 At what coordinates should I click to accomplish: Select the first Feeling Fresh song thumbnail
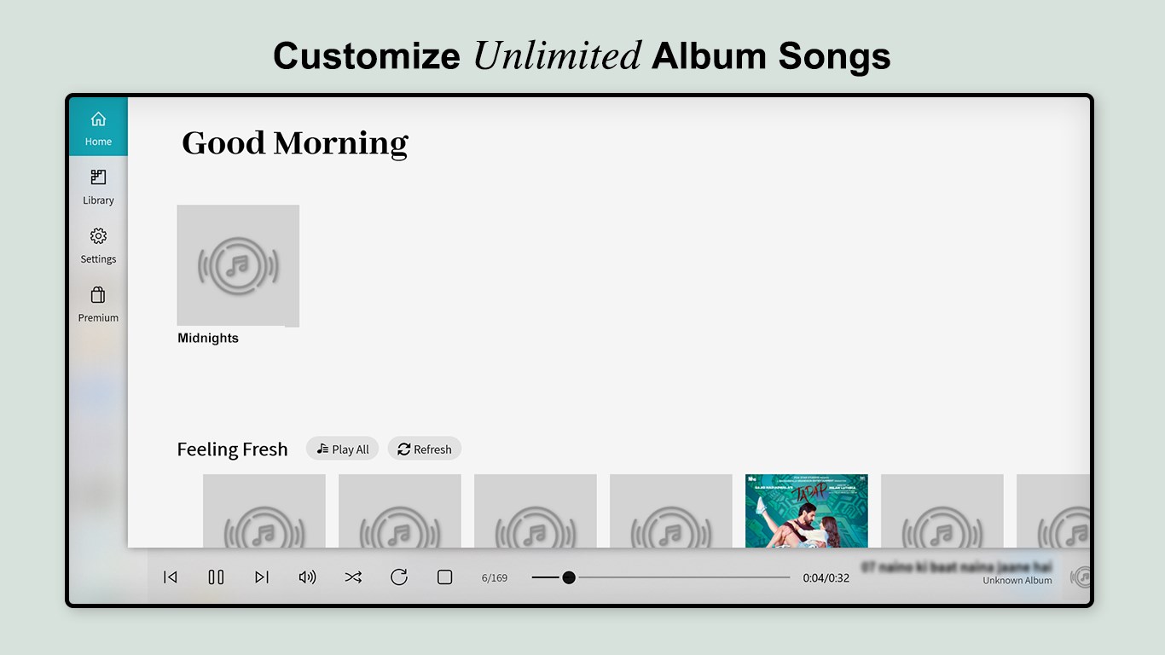pos(264,511)
